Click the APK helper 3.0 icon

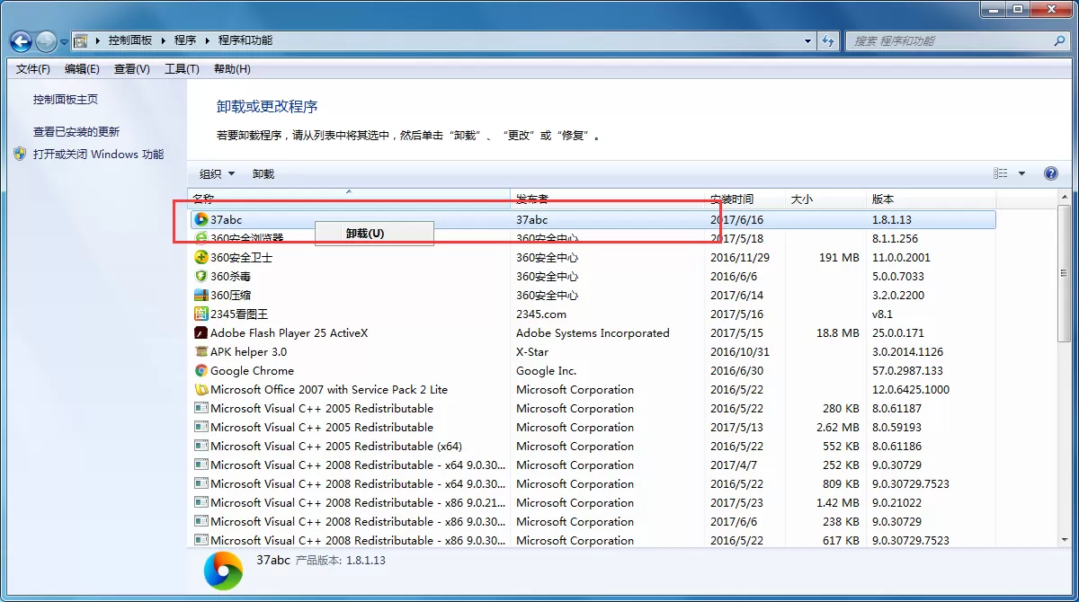pyautogui.click(x=201, y=351)
